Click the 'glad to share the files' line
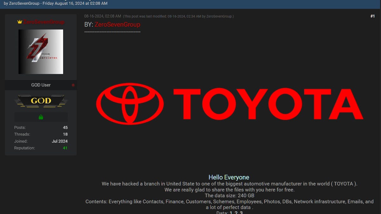The width and height of the screenshot is (381, 214). pyautogui.click(x=230, y=190)
